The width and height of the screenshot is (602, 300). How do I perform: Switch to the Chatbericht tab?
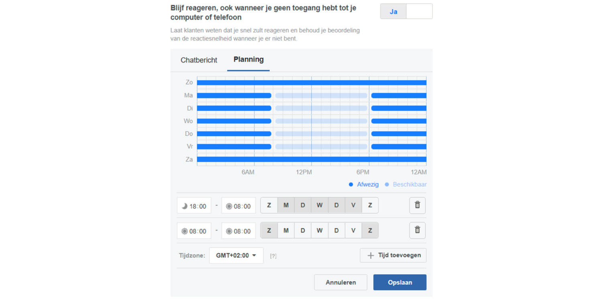199,60
